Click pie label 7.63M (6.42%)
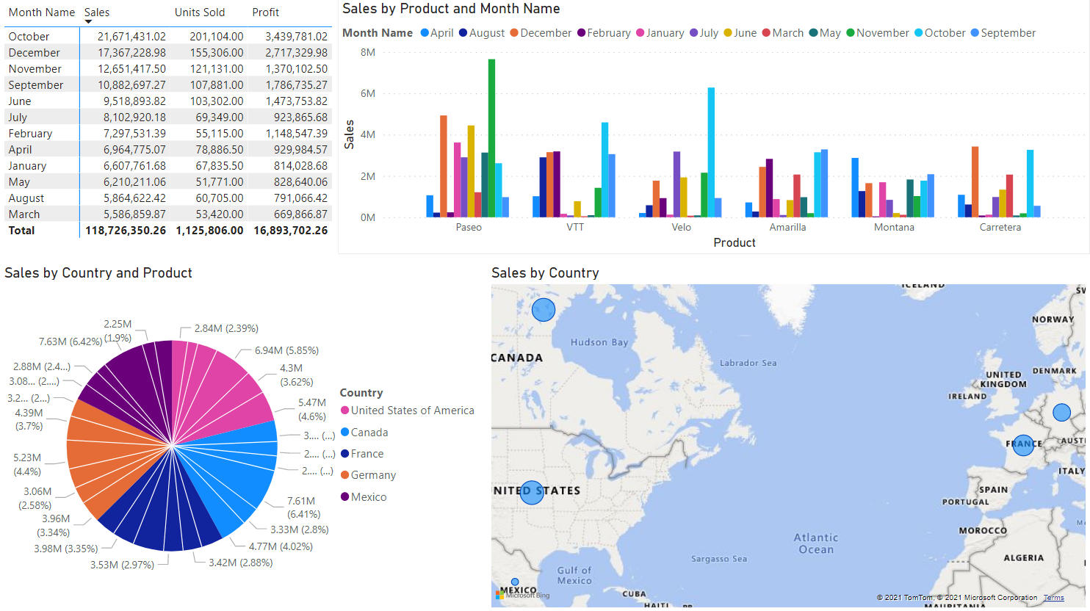Viewport: 1090px width, 611px height. click(71, 341)
